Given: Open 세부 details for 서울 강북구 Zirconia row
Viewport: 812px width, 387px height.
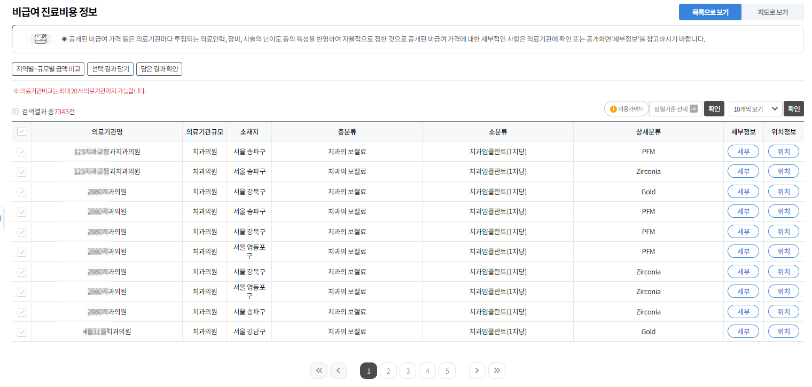Looking at the screenshot, I should 743,272.
